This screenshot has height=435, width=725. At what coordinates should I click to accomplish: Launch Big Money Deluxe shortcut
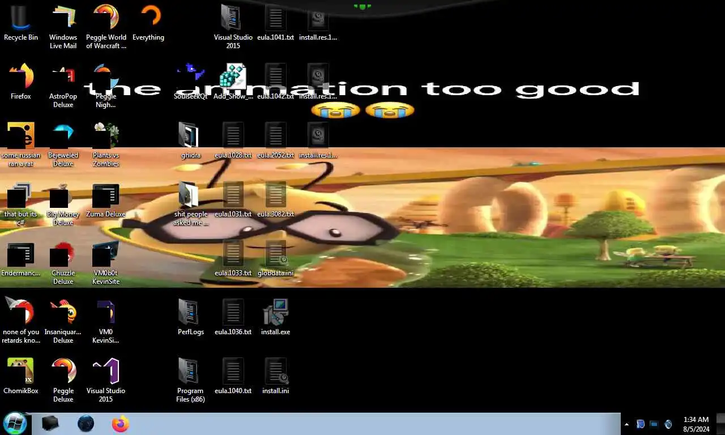pyautogui.click(x=63, y=203)
